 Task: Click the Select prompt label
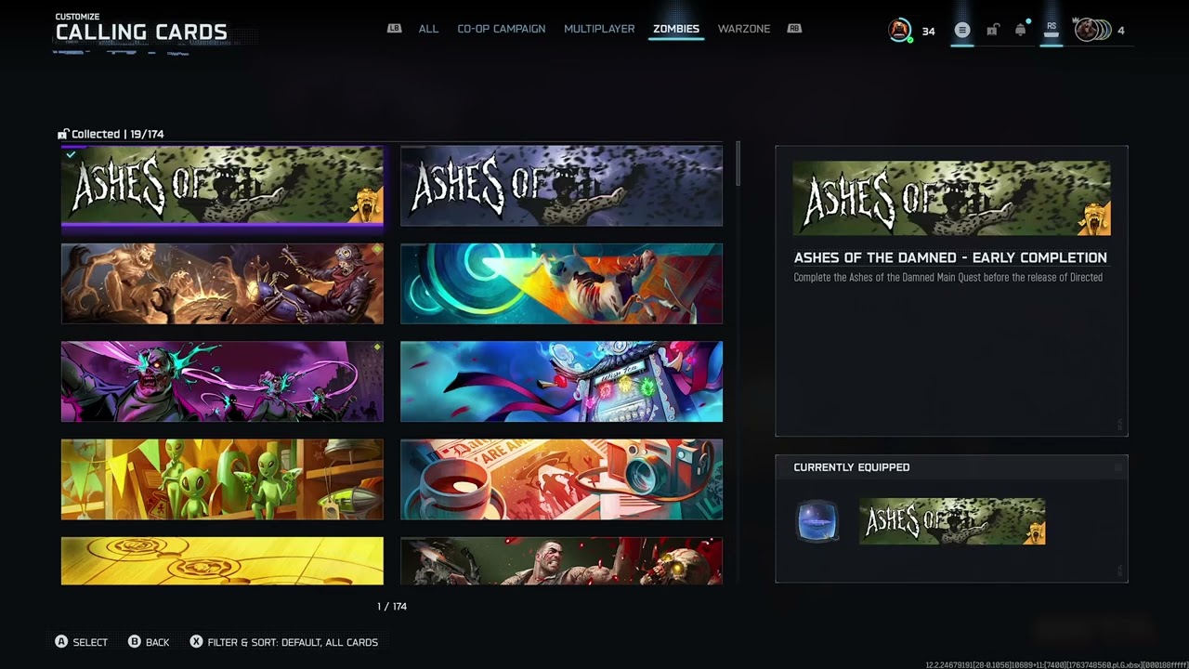coord(90,642)
